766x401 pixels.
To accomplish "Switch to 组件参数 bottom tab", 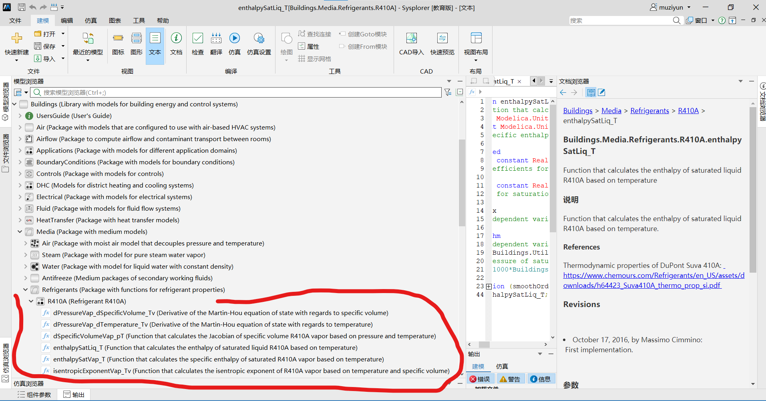I will coord(34,395).
